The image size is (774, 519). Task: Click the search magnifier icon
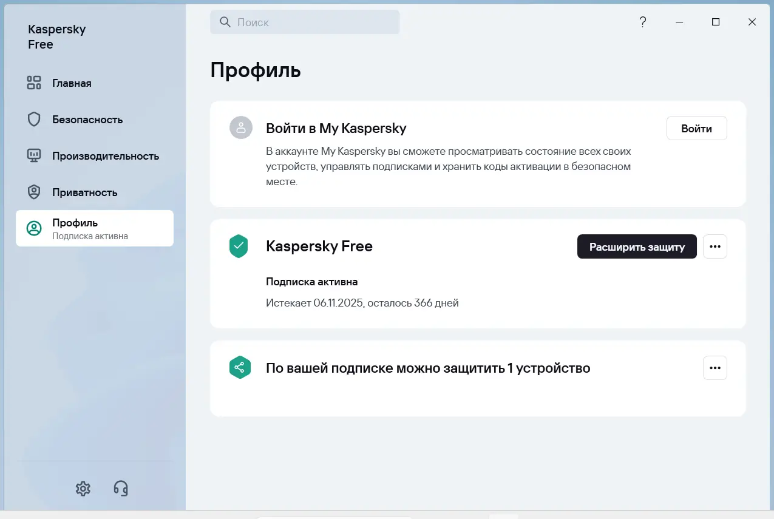225,22
